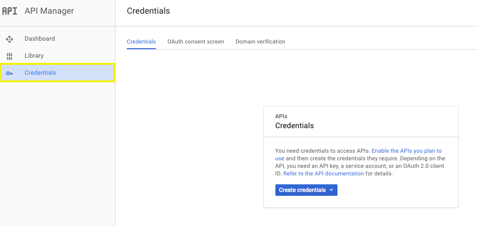Switch to the Credentials tab
The image size is (478, 226).
click(142, 42)
